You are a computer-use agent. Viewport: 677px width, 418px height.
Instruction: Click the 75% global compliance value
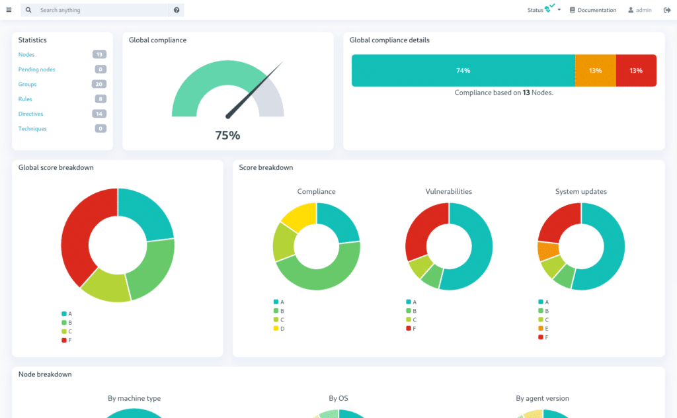(227, 135)
